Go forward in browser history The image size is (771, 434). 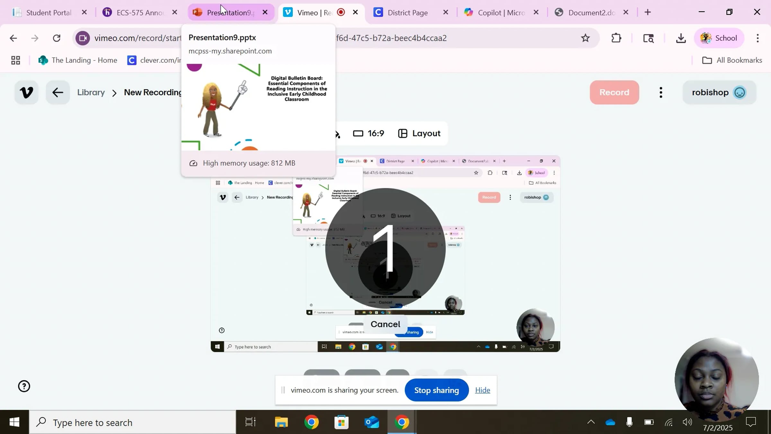tap(35, 38)
